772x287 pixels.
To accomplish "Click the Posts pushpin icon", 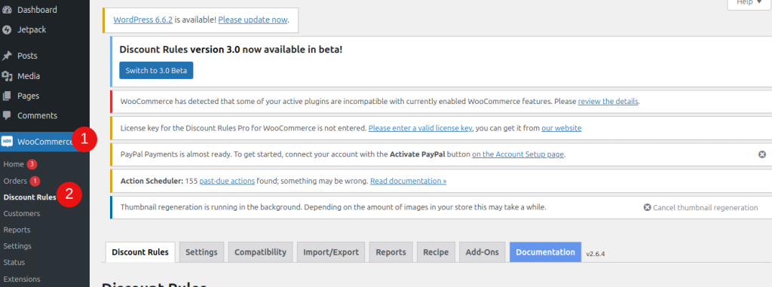I will pyautogui.click(x=7, y=56).
